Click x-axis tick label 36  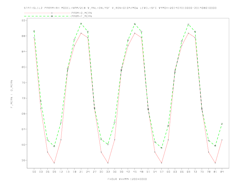115,172
